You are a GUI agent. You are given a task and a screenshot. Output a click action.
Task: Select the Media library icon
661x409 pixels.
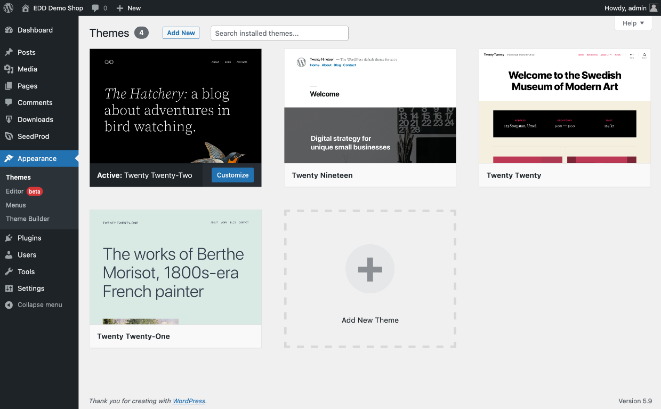[12, 69]
